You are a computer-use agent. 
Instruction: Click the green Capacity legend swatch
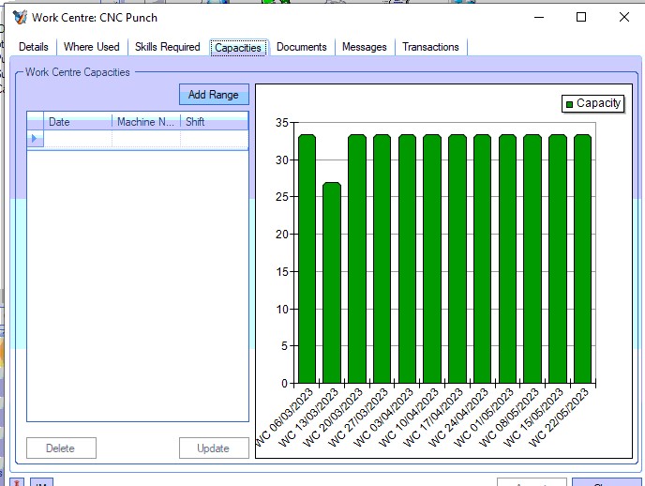(569, 104)
